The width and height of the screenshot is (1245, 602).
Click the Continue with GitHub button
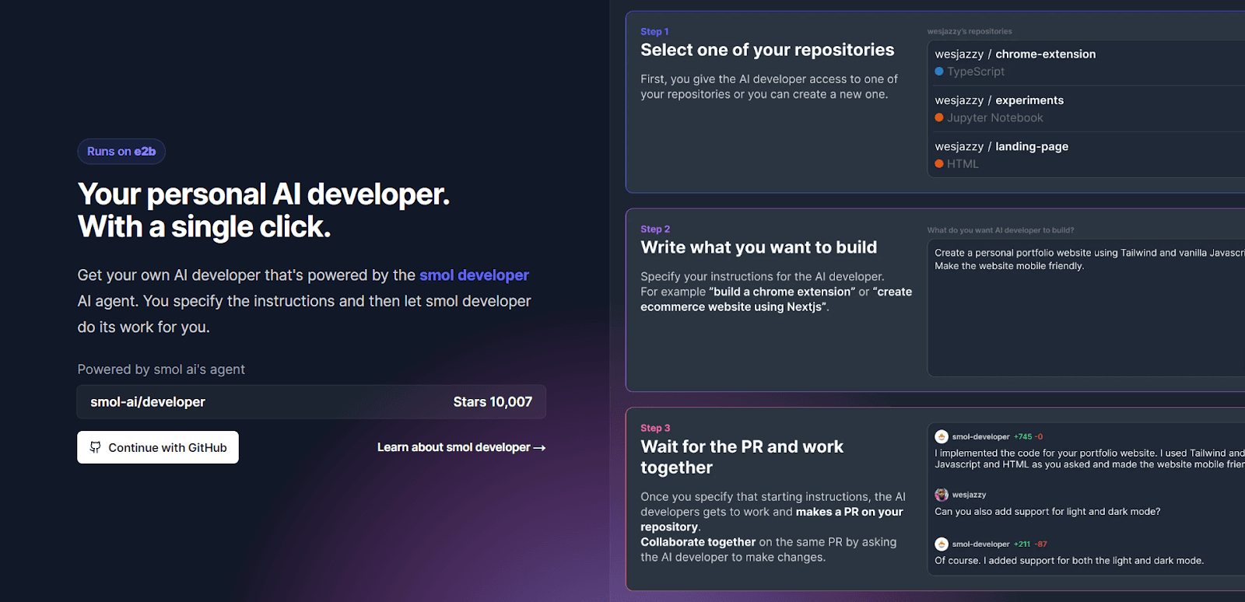click(x=158, y=447)
